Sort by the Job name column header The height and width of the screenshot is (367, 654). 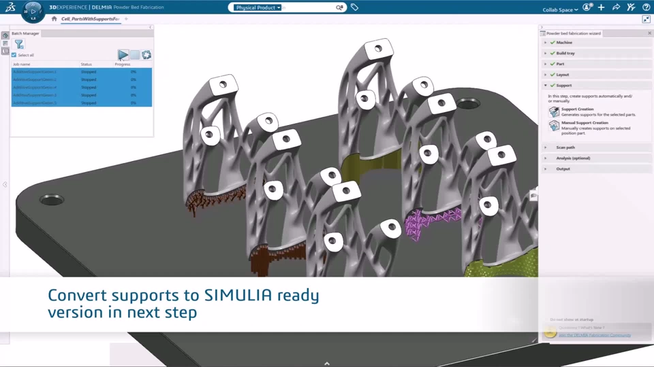[45, 65]
